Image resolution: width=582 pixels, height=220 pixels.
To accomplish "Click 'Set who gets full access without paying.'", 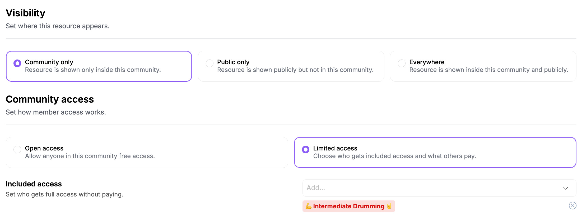I will [x=64, y=194].
